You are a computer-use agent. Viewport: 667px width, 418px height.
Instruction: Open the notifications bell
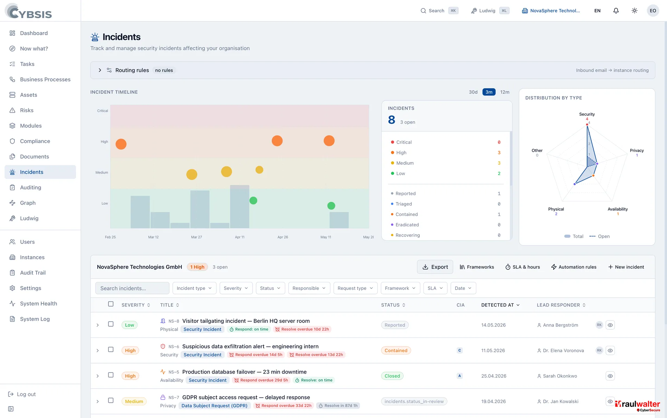point(616,11)
